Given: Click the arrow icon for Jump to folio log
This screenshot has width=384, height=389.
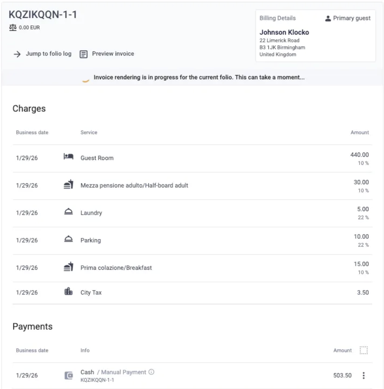Looking at the screenshot, I should click(17, 54).
